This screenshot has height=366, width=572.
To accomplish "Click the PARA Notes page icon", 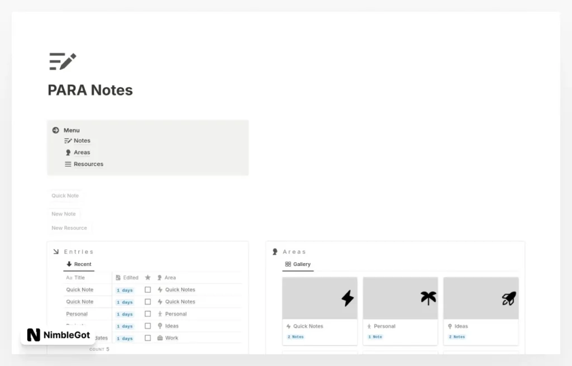I will pyautogui.click(x=63, y=61).
